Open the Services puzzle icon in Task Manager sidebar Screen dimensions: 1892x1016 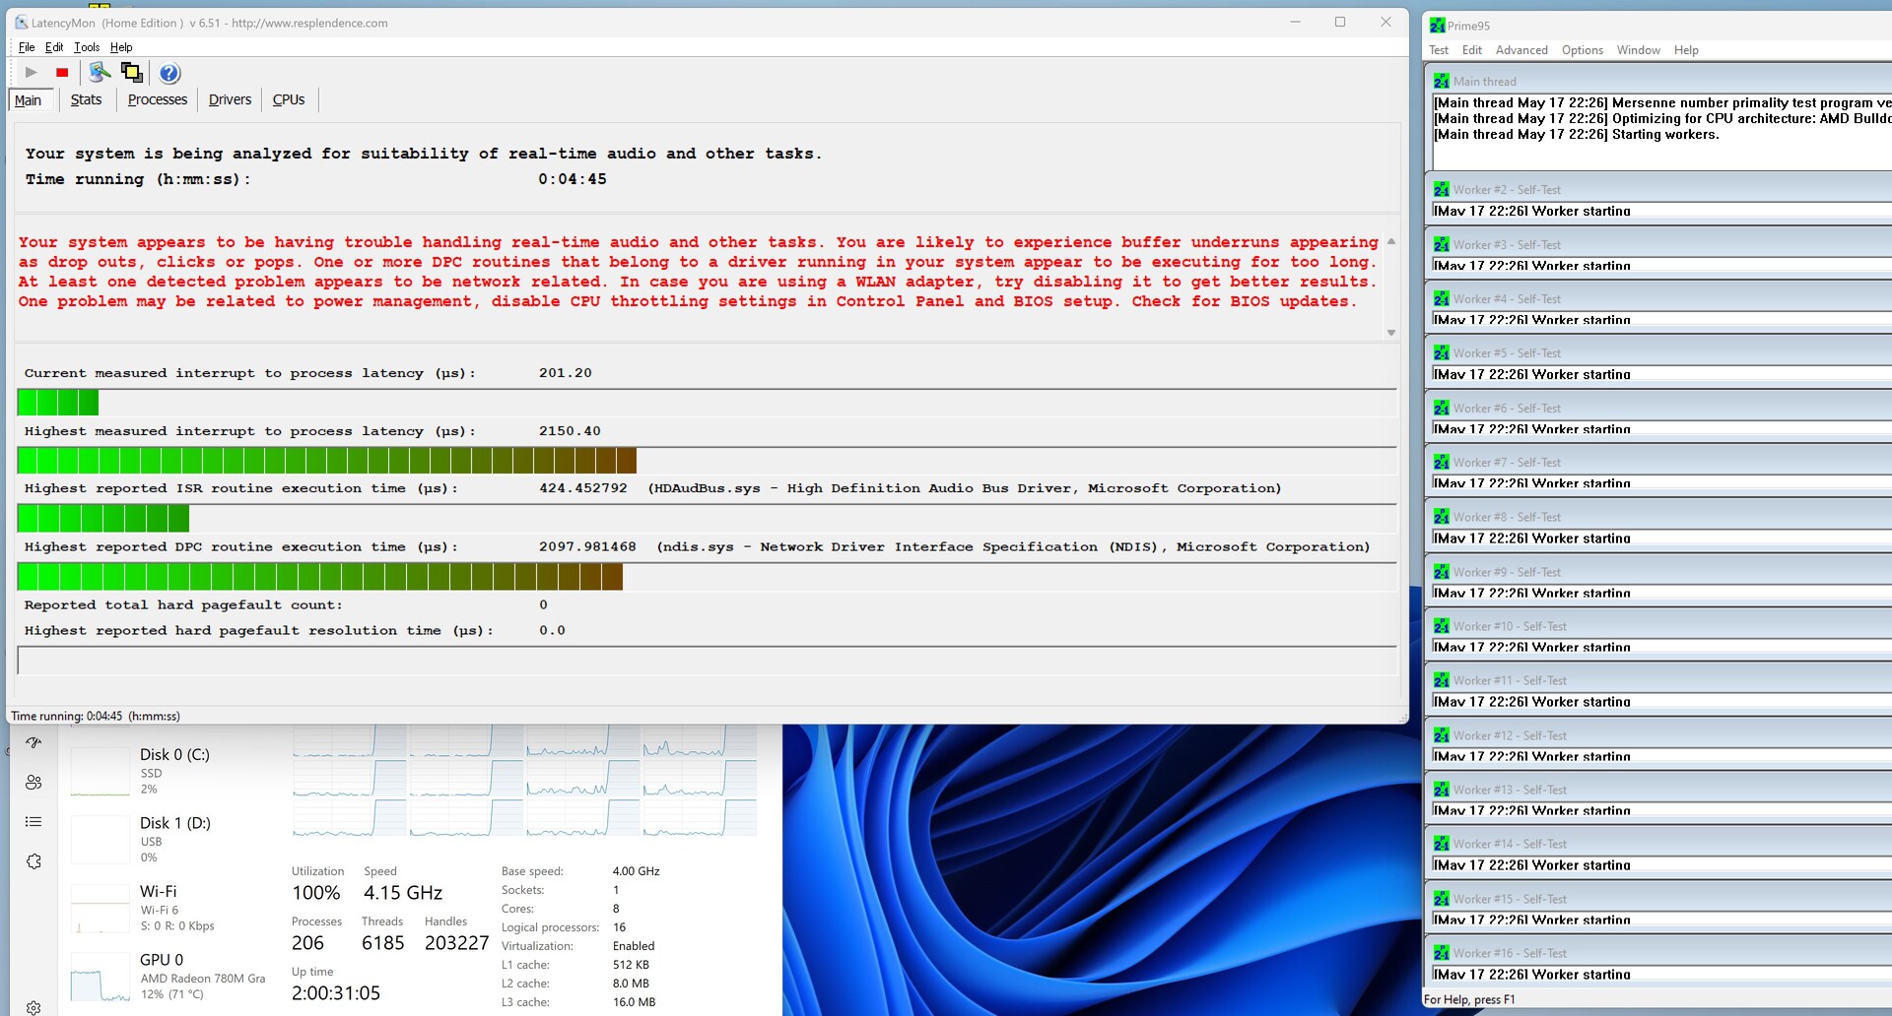[34, 861]
